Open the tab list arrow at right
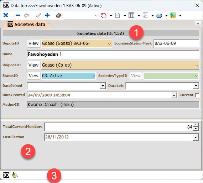 pyautogui.click(x=198, y=24)
